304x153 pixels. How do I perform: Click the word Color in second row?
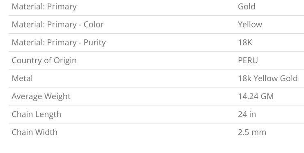coord(94,24)
